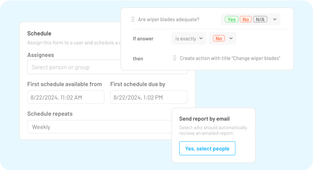Click the "Schedule repeats" field label
This screenshot has height=170, width=313.
pos(50,114)
